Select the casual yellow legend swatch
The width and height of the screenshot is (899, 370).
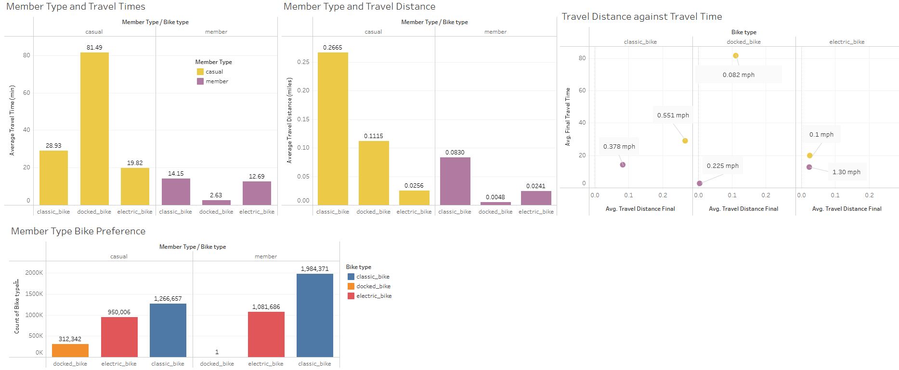200,72
